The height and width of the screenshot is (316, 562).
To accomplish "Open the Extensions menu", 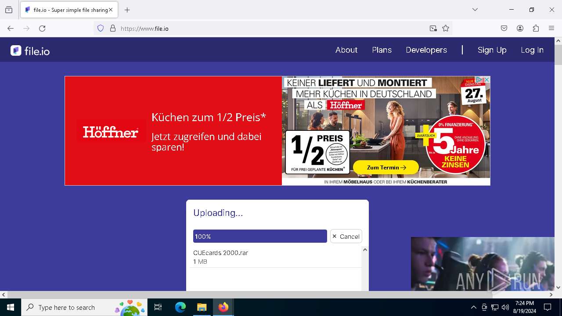I will [536, 29].
